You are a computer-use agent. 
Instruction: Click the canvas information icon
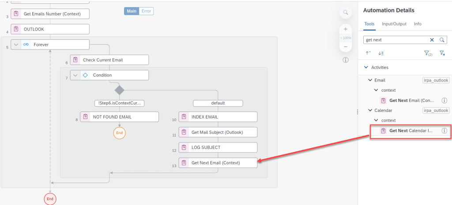346,60
